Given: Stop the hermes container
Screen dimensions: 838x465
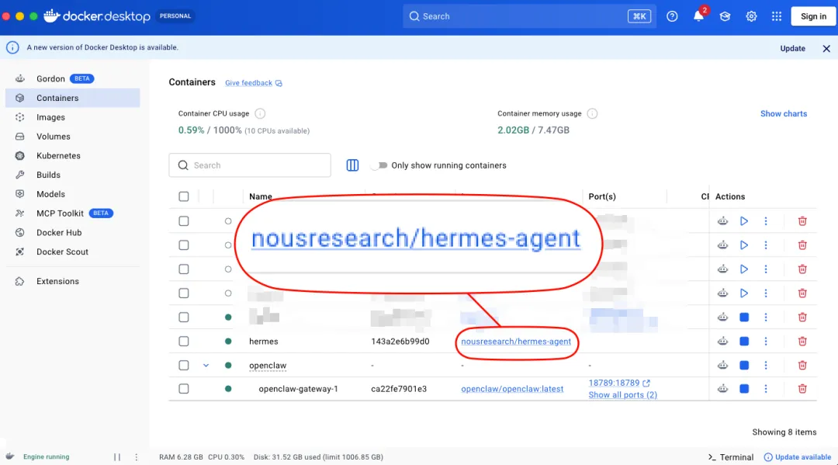Looking at the screenshot, I should pos(744,341).
